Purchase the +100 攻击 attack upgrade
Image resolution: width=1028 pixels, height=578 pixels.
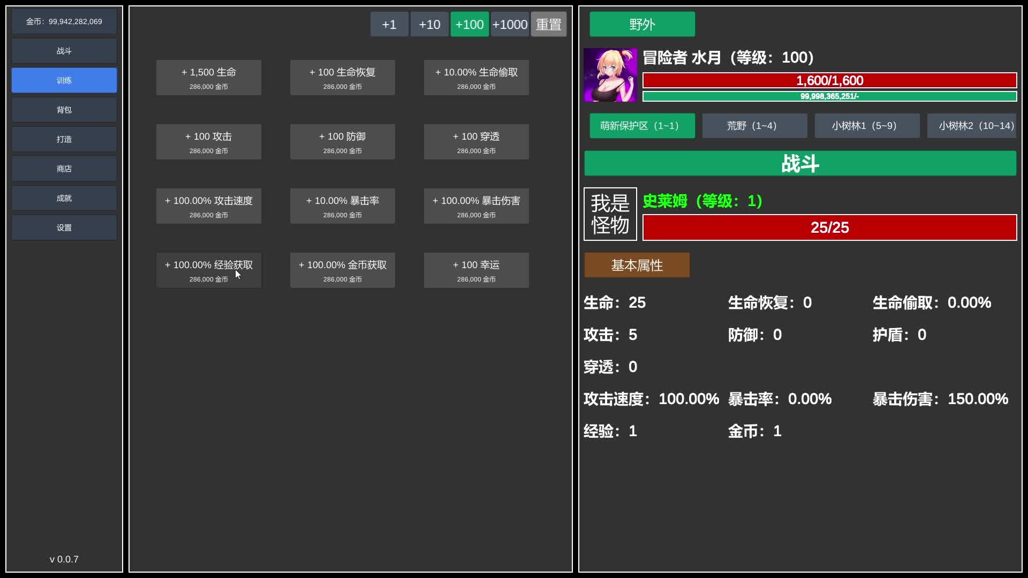pyautogui.click(x=209, y=142)
